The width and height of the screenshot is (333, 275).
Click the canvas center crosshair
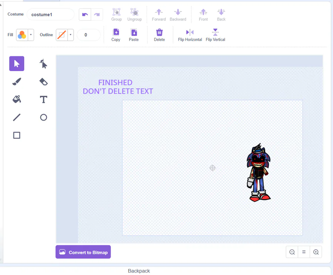coord(212,168)
